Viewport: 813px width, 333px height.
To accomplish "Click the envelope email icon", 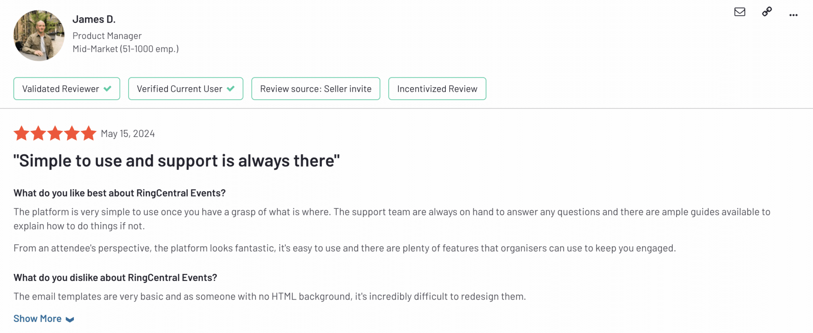I will point(740,12).
